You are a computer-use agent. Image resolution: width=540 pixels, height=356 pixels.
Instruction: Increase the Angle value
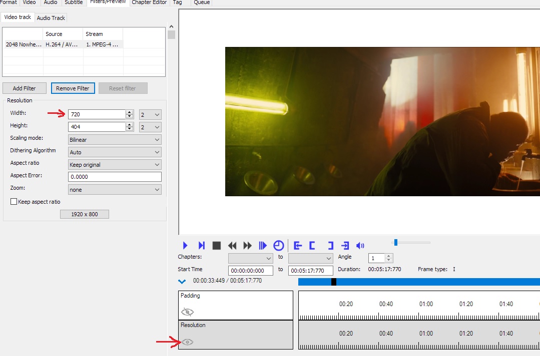pyautogui.click(x=389, y=256)
